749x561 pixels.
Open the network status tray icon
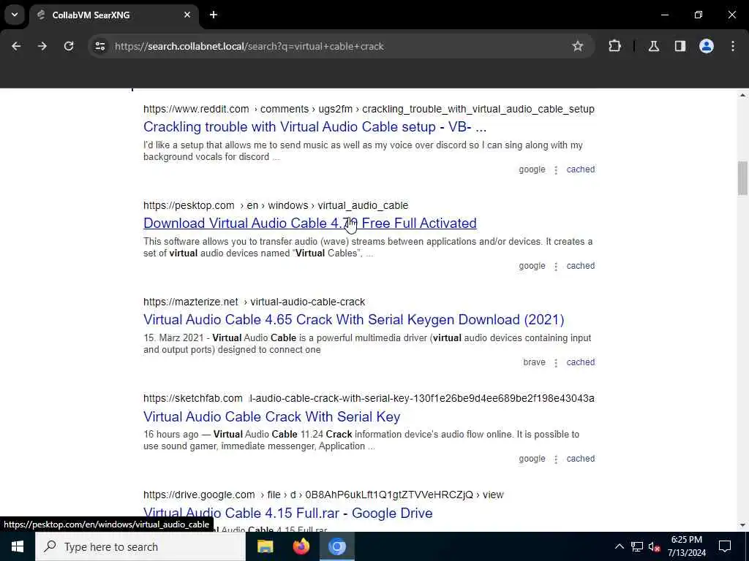coord(637,546)
